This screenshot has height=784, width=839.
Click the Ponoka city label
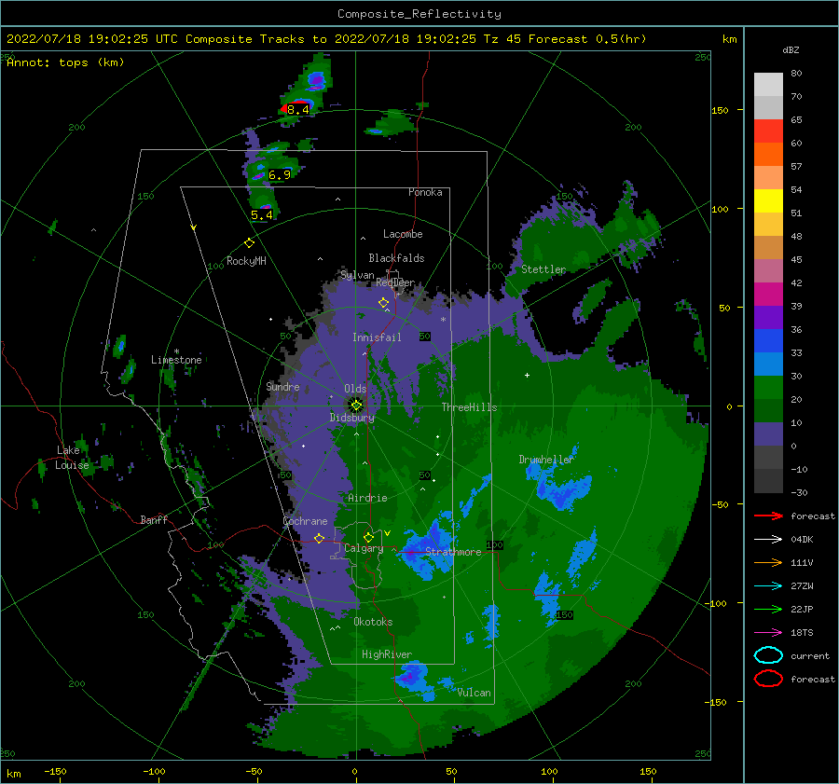(425, 192)
